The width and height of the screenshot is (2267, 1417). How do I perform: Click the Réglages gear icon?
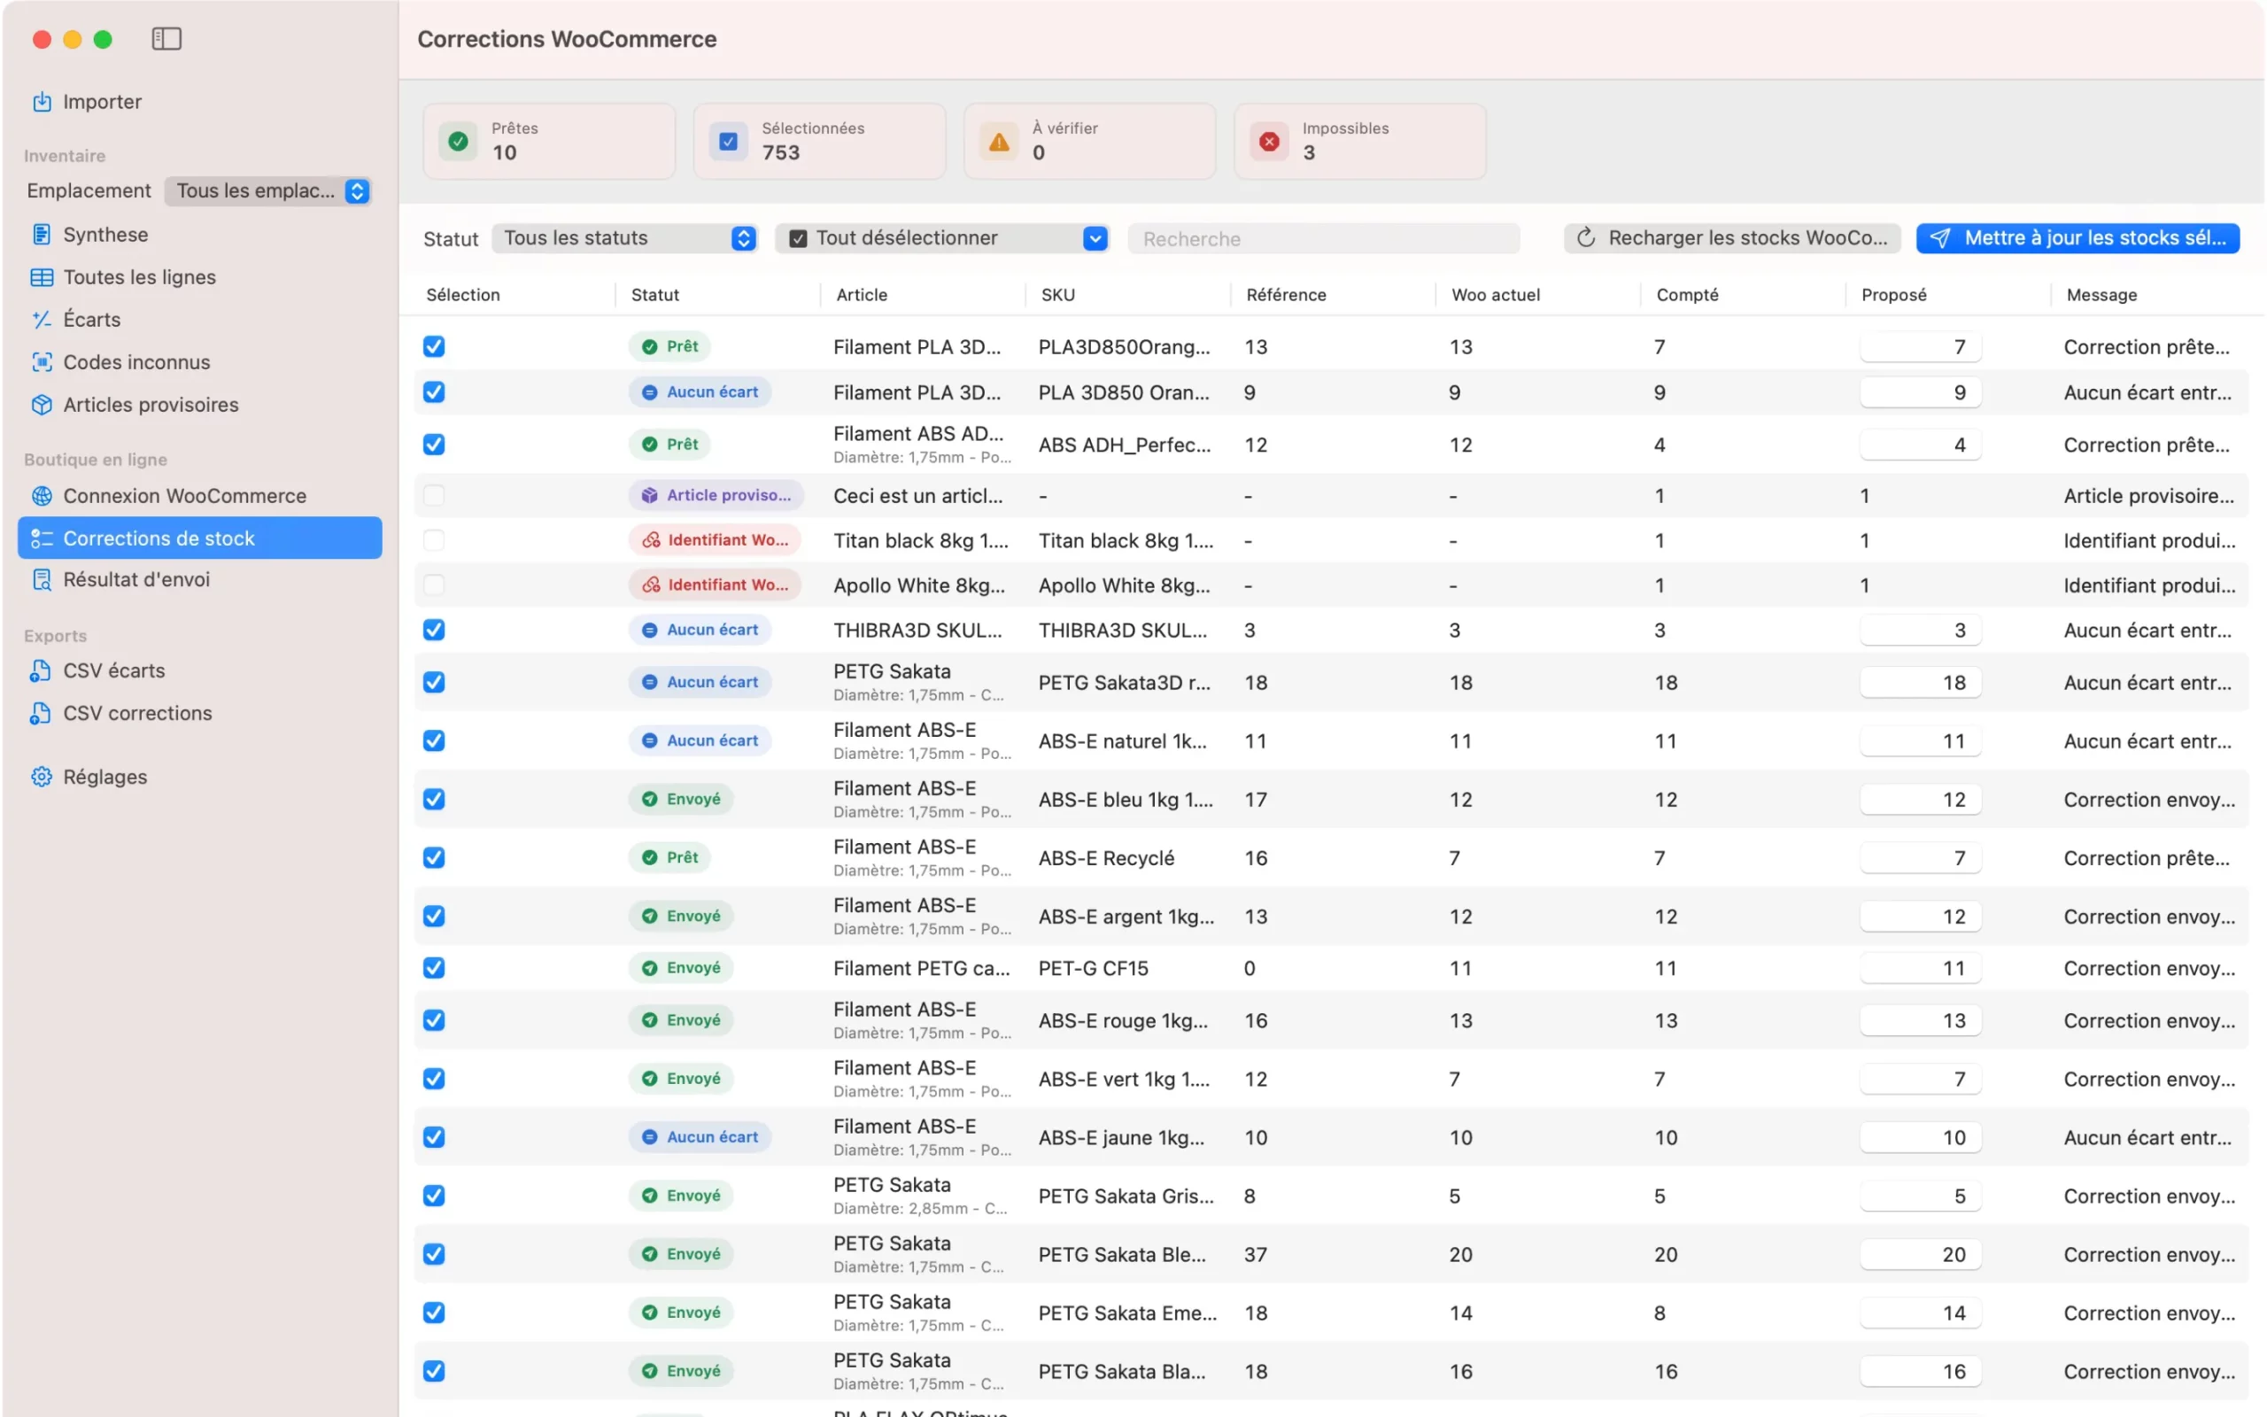pyautogui.click(x=43, y=777)
